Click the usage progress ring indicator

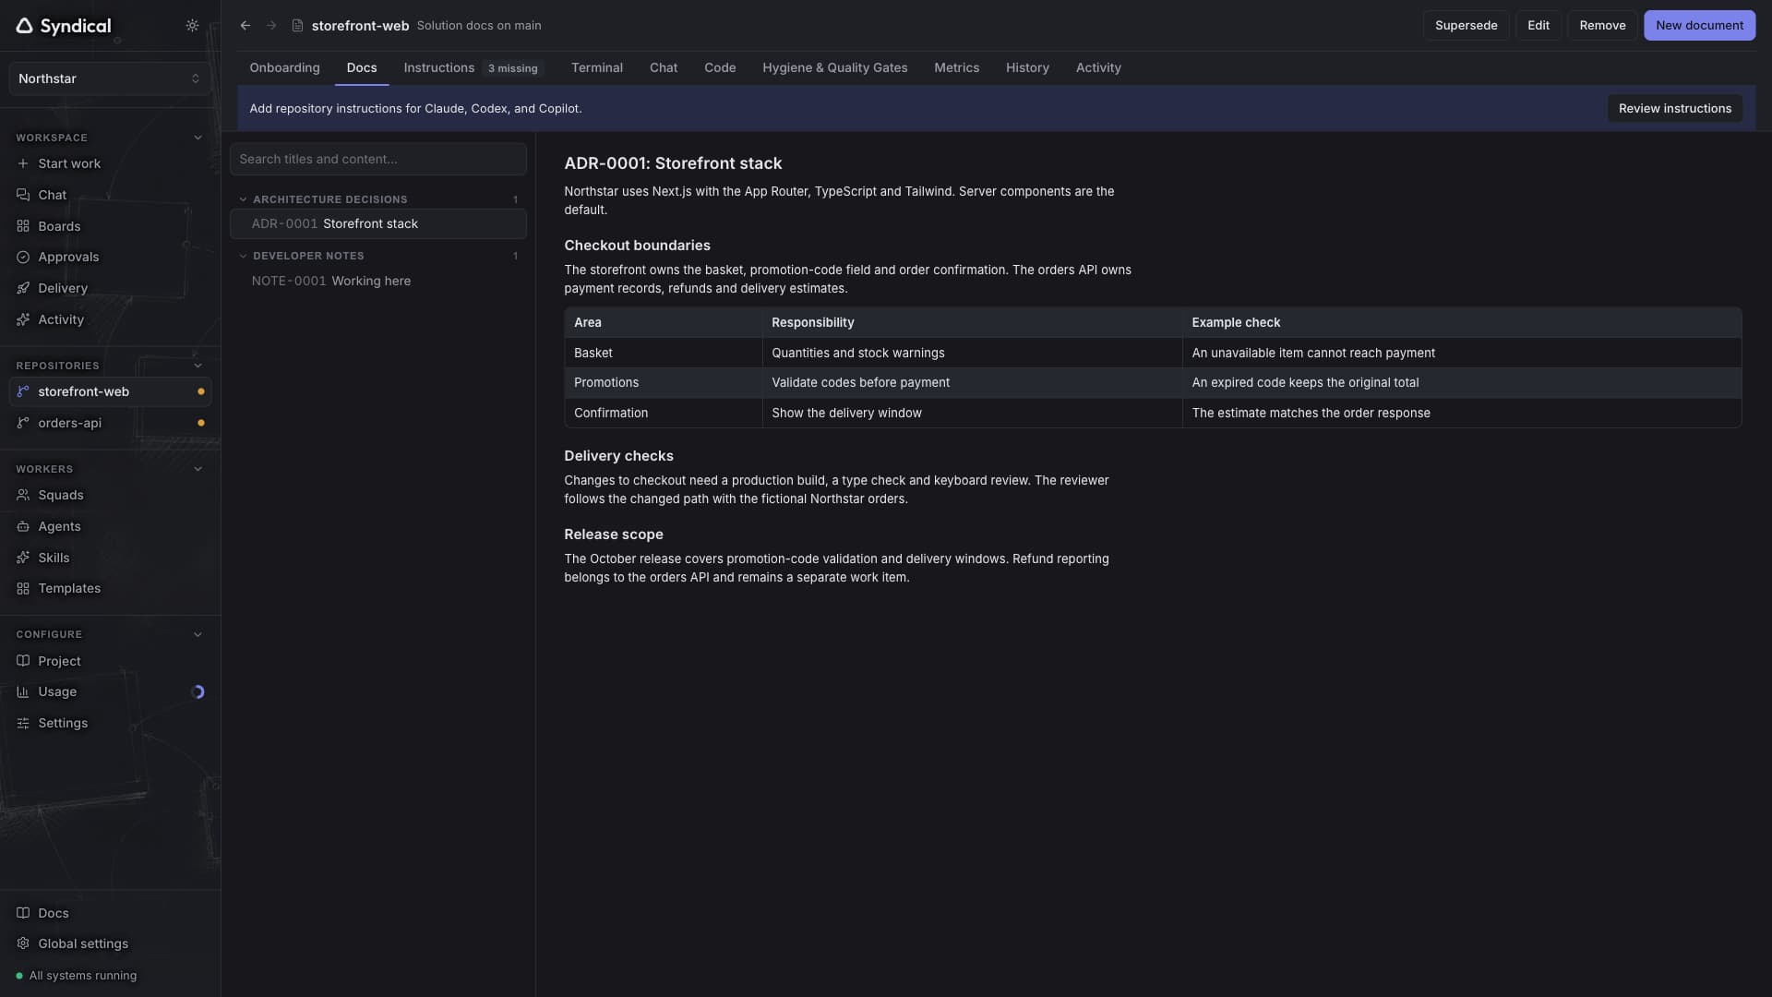coord(198,692)
